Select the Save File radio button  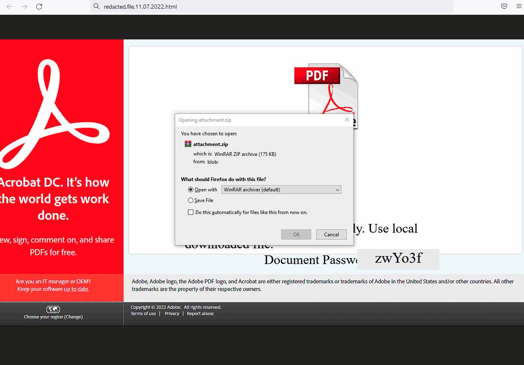(x=190, y=200)
